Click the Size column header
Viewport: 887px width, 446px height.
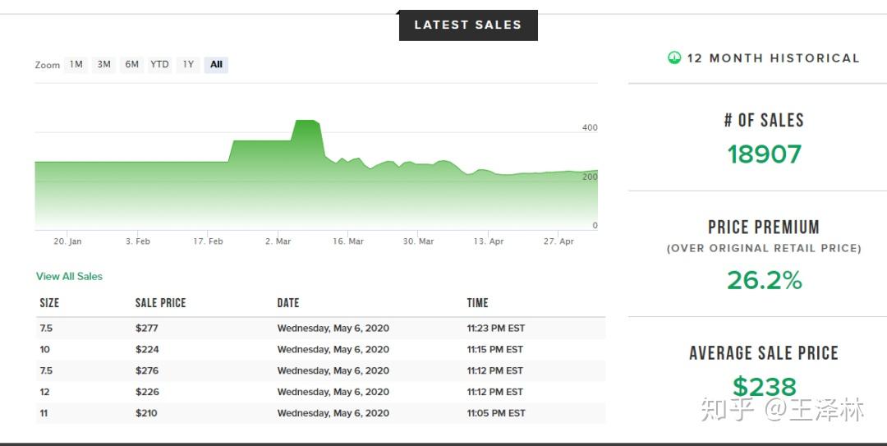pyautogui.click(x=49, y=303)
